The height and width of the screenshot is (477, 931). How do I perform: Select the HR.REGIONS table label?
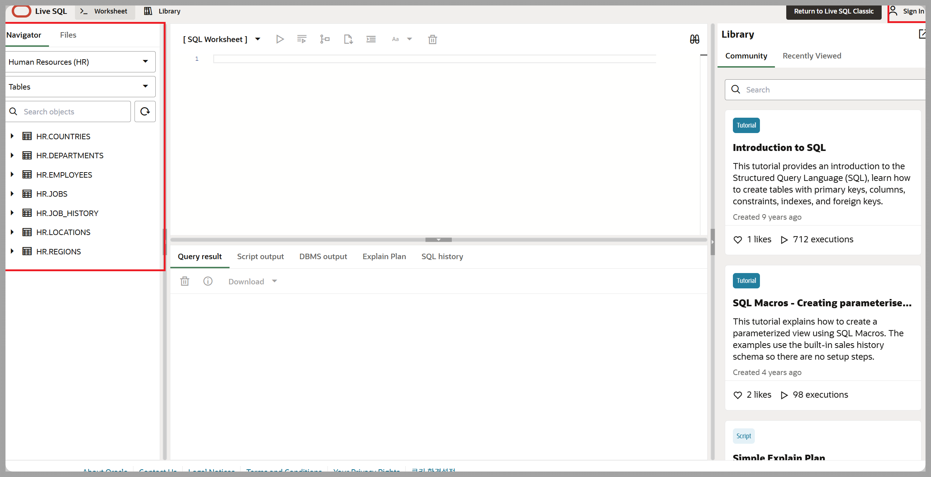pyautogui.click(x=58, y=251)
